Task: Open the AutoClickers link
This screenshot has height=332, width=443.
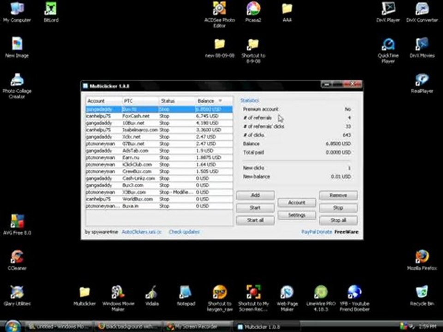Action: (x=141, y=232)
